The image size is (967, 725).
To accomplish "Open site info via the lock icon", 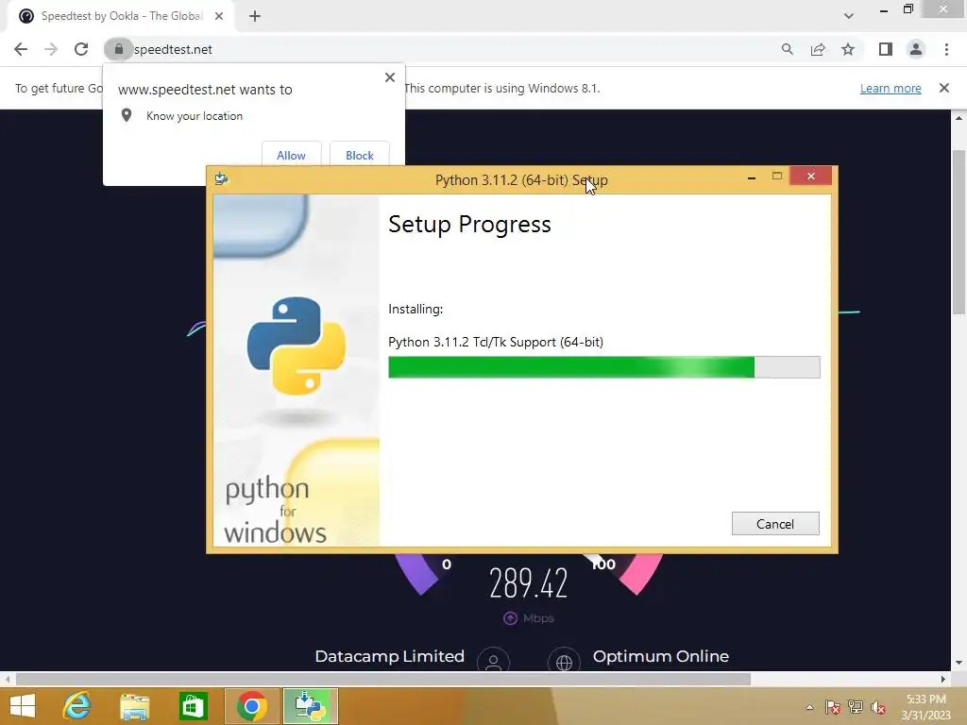I will [x=118, y=49].
